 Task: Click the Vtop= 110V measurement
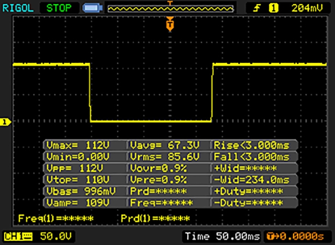click(78, 180)
